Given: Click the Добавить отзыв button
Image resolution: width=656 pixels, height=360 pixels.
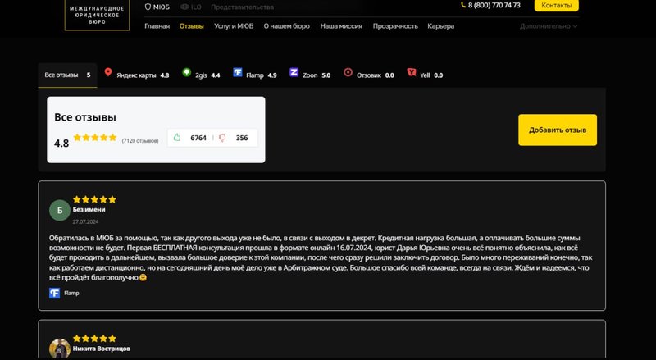Looking at the screenshot, I should coord(558,130).
